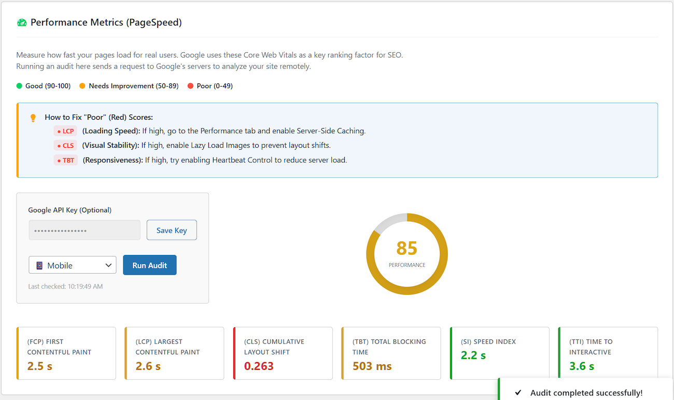Click the green Good (90-100) legend dot
Screen dimensions: 674x400
pos(19,85)
